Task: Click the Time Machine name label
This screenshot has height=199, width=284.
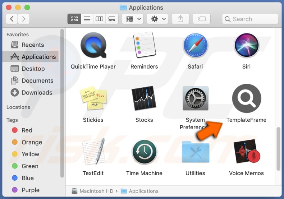Action: [144, 173]
